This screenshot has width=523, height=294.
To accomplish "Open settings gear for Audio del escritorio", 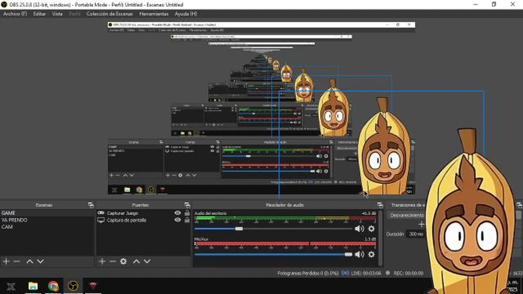I will coord(371,229).
